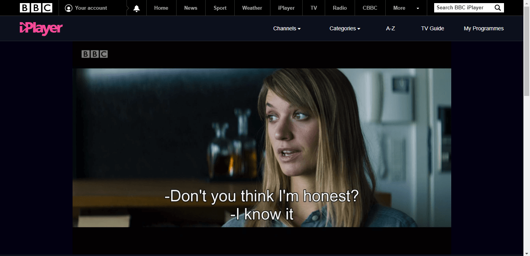Open the Sport section
This screenshot has width=530, height=256.
click(220, 8)
